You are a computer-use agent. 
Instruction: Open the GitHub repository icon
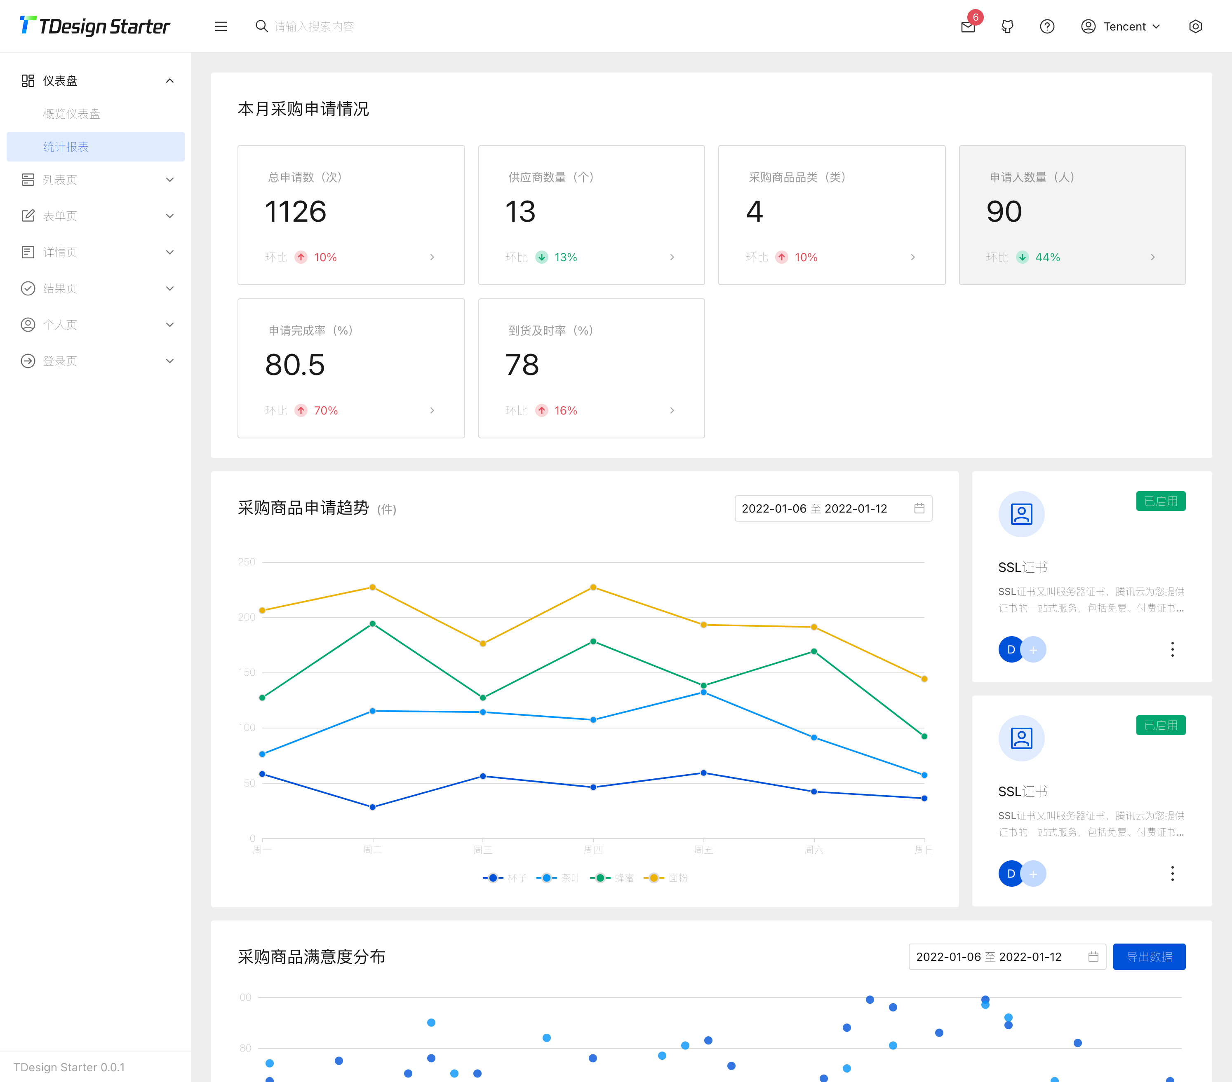[1007, 26]
